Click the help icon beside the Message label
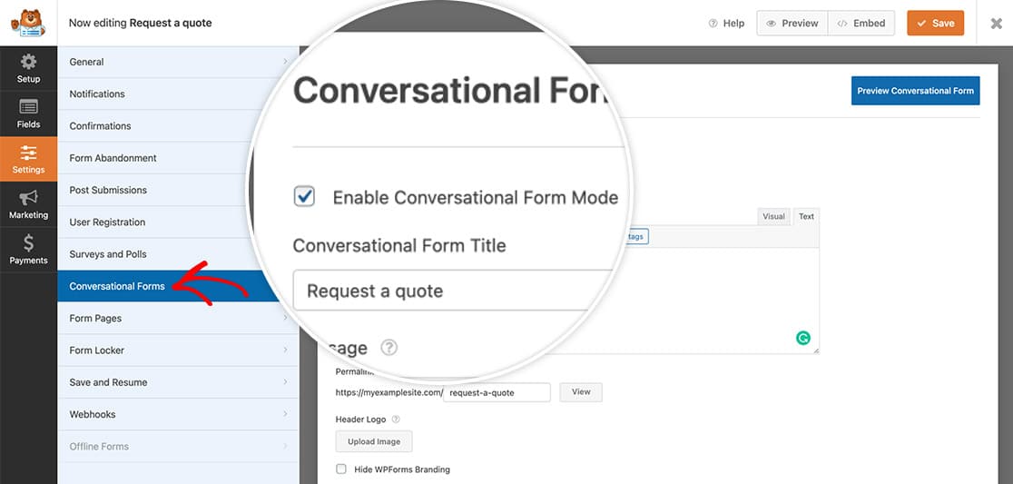Viewport: 1013px width, 484px height. [388, 348]
